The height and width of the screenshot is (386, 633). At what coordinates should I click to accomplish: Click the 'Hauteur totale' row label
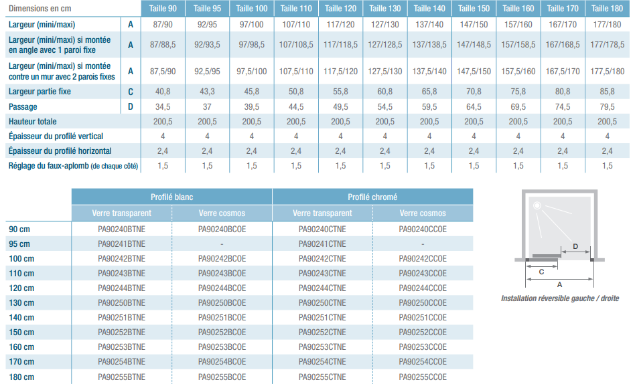32,121
